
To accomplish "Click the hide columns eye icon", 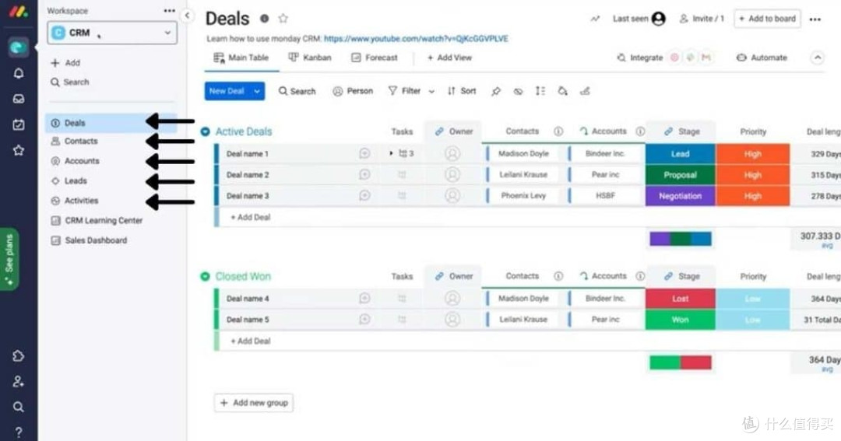I will coord(518,92).
